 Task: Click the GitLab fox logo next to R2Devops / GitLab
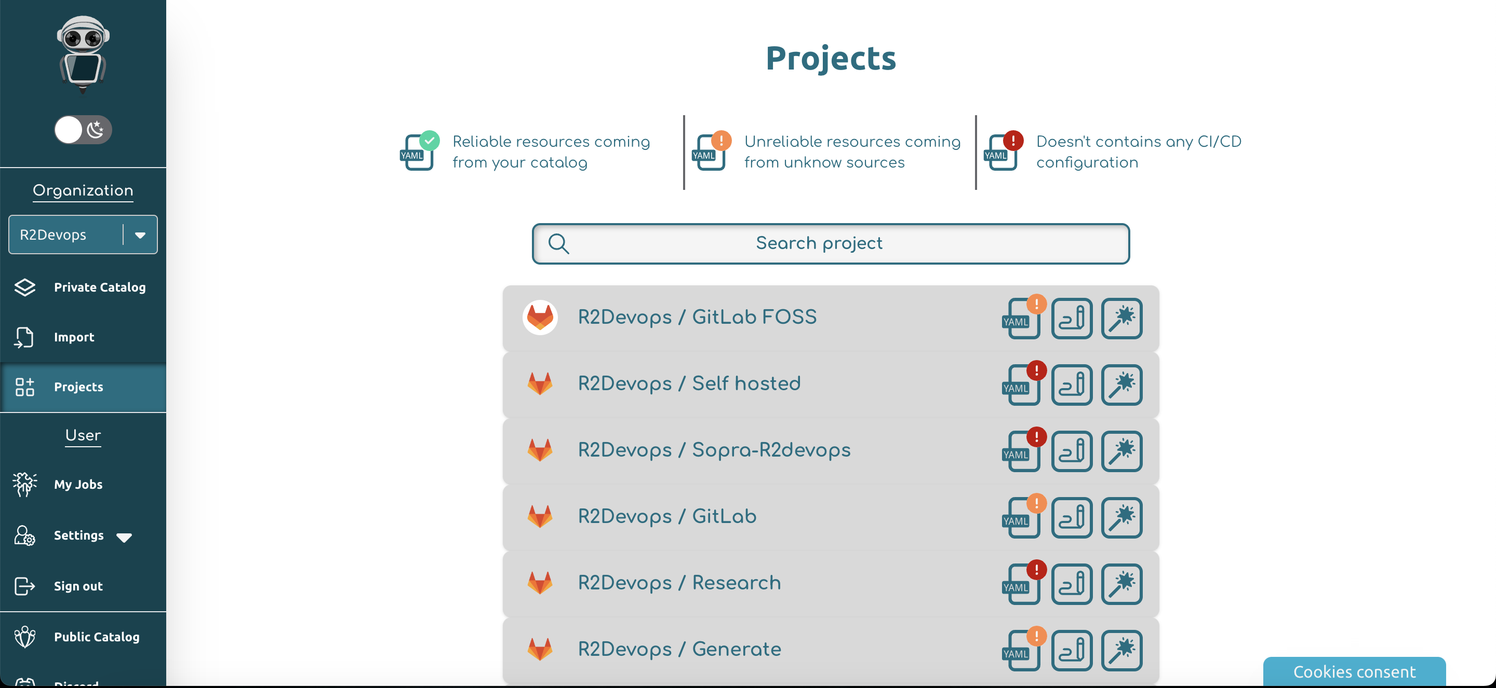click(x=540, y=516)
